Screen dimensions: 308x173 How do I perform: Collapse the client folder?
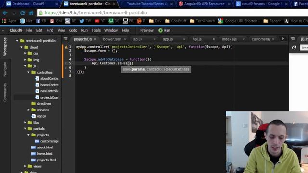(x=21, y=47)
